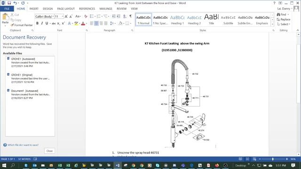Image resolution: width=301 pixels, height=169 pixels.
Task: Close the Document Recovery pane
Action: (x=49, y=151)
